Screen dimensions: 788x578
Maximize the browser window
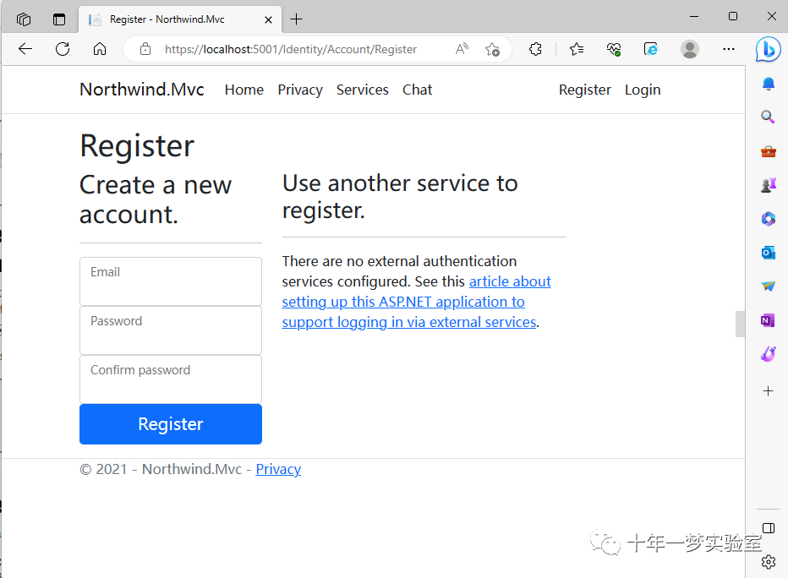click(x=733, y=17)
